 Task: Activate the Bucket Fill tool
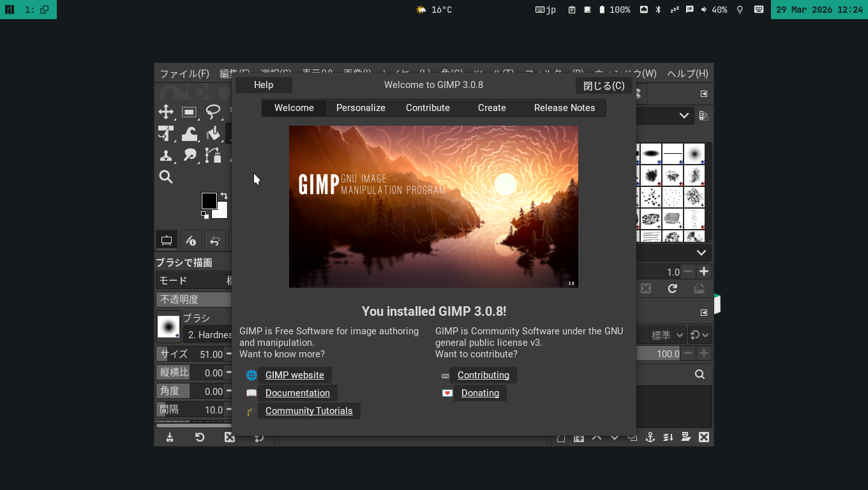[x=213, y=134]
